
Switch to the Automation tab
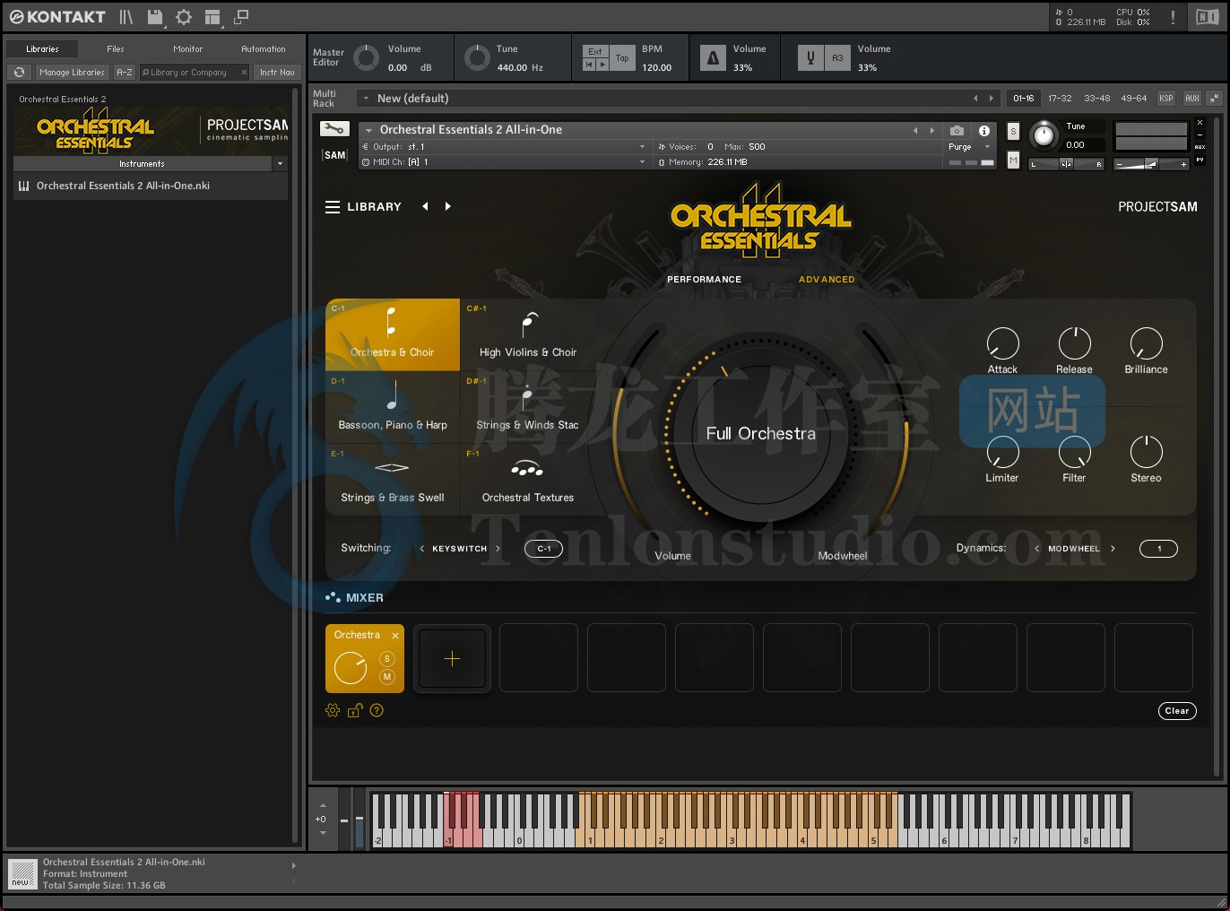point(264,49)
